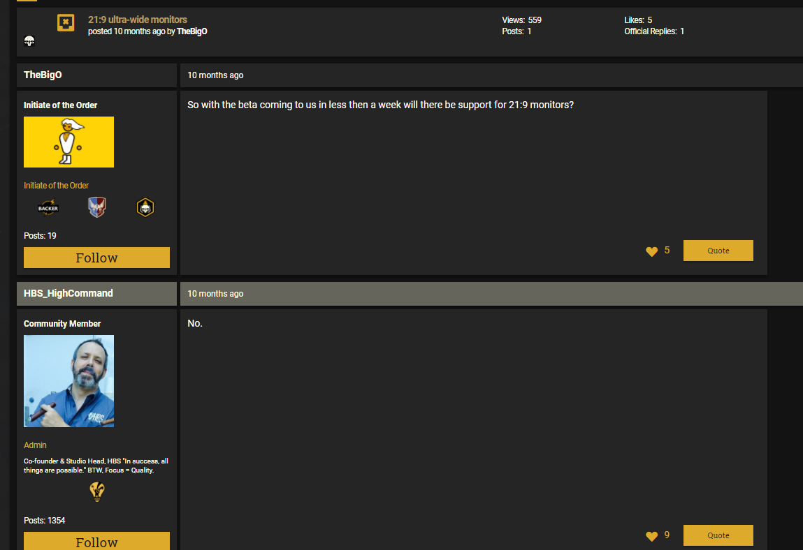Click the orange thread status icon
The width and height of the screenshot is (803, 550).
coord(66,23)
